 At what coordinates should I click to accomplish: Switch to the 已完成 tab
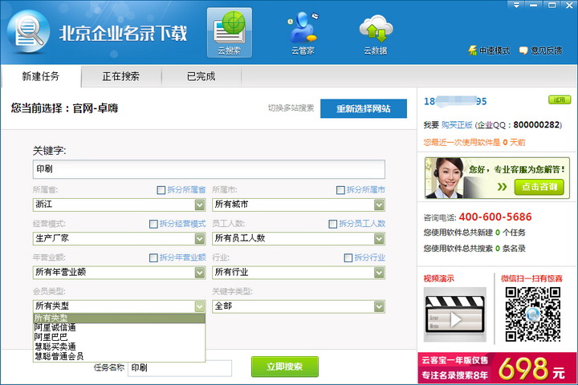201,76
